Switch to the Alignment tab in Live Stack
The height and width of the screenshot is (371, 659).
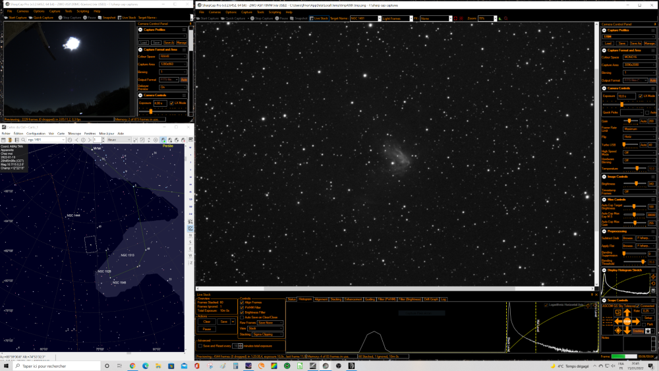[321, 299]
